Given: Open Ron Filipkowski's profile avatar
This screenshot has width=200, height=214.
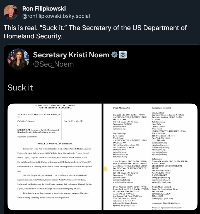Looking at the screenshot, I should (11, 12).
